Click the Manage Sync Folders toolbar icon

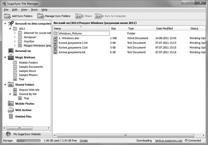(41, 16)
